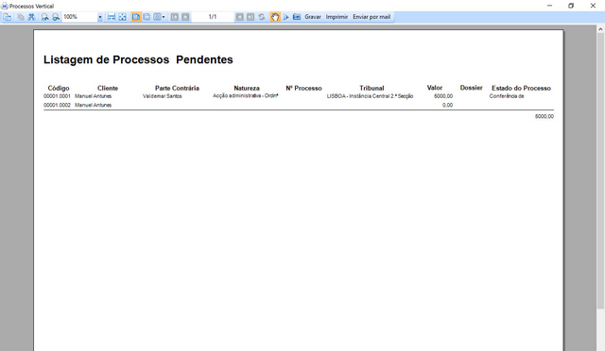605x351 pixels.
Task: Click the value 5000,00 in first row
Action: (x=443, y=96)
